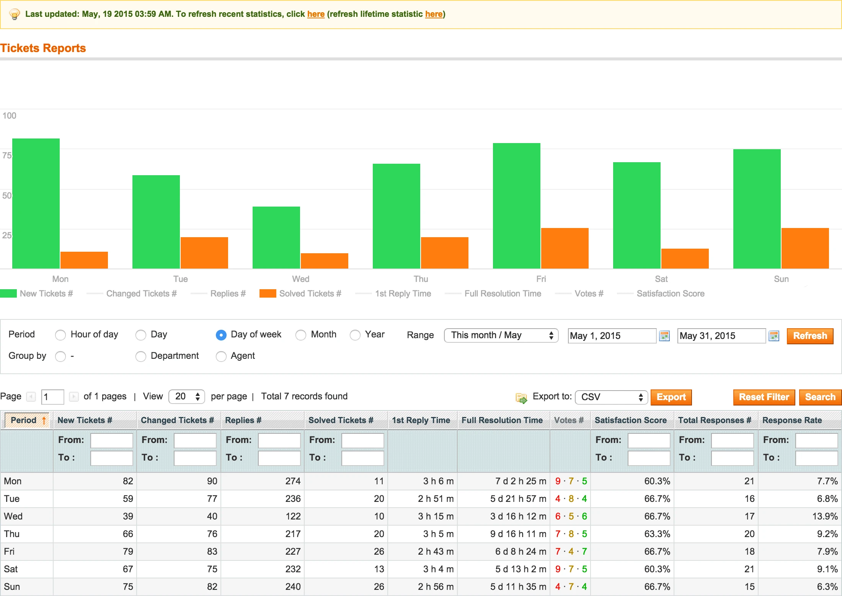This screenshot has height=596, width=842.
Task: Click the green New Tickets # legend swatch
Action: 8,293
